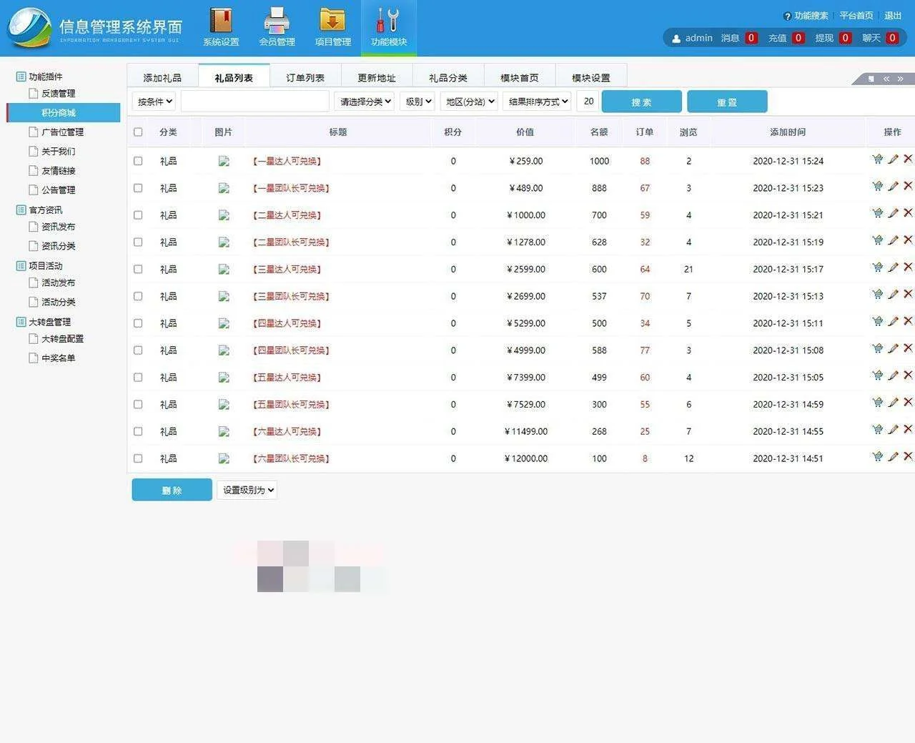Edit the 二星达人可兑换 gift via pencil icon
This screenshot has height=743, width=915.
pos(893,213)
